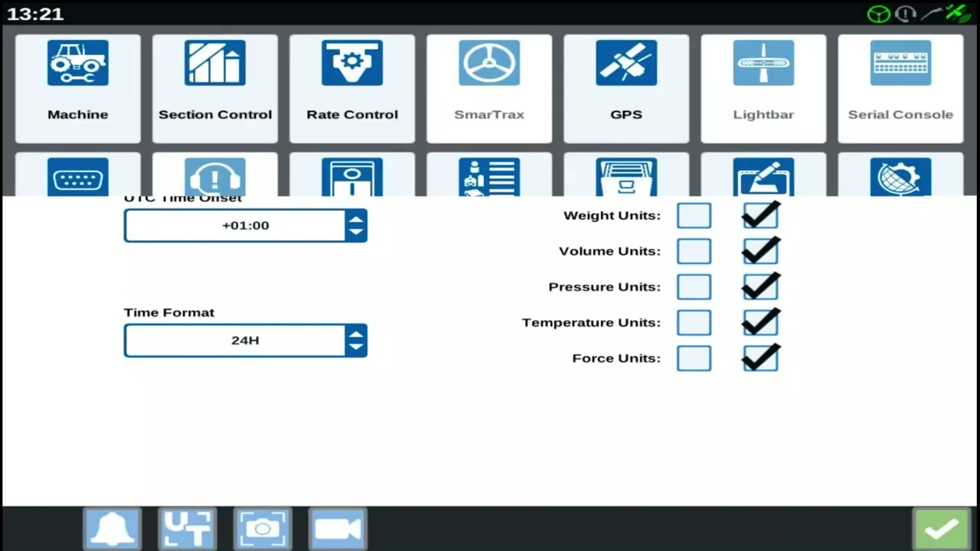Uncheck the right Volume Units box
Screen dimensions: 980x551
tap(760, 251)
